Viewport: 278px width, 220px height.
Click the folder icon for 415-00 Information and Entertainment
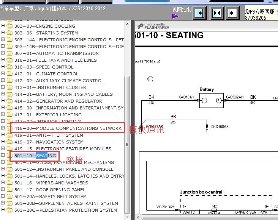9,108
